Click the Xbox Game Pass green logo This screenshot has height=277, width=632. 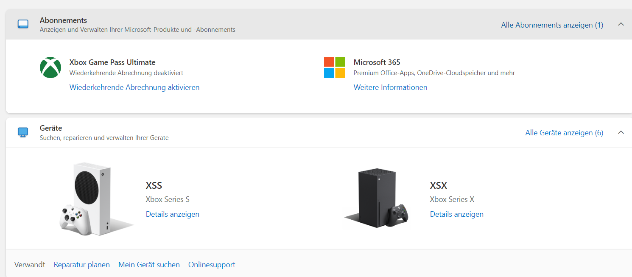coord(50,67)
